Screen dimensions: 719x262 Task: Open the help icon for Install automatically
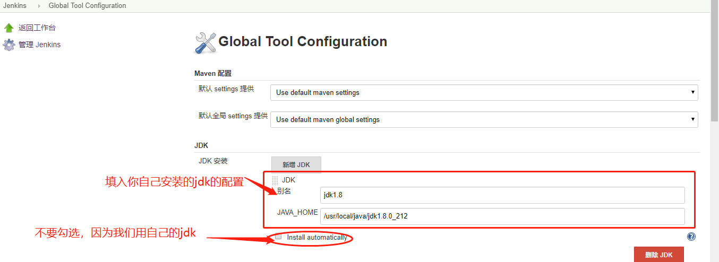coord(691,237)
